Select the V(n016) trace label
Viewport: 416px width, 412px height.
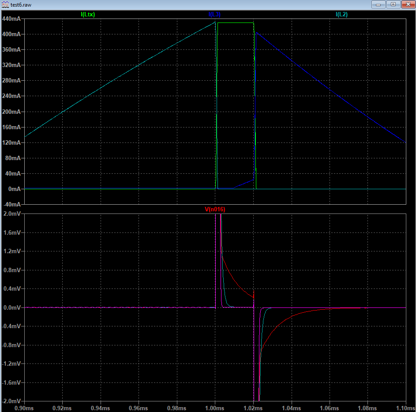[x=215, y=210]
